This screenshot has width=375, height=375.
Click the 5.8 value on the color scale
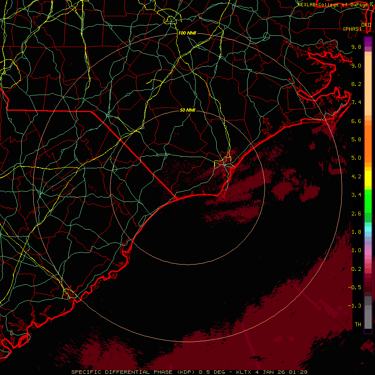pos(356,140)
